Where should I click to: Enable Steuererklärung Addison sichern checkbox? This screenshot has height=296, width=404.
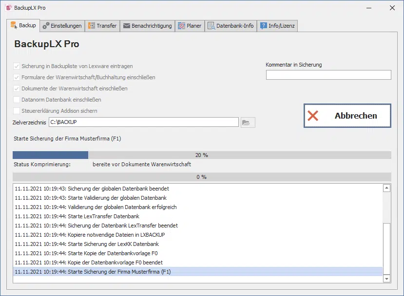(17, 111)
